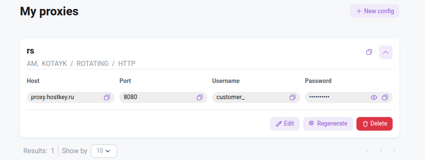Copy the Username field value
The image size is (425, 160).
tap(293, 97)
